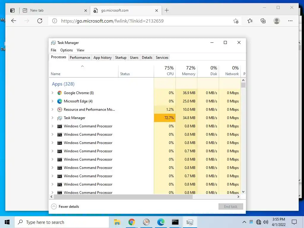Image resolution: width=304 pixels, height=228 pixels.
Task: Close the go.microsoft.com tab
Action: (157, 10)
